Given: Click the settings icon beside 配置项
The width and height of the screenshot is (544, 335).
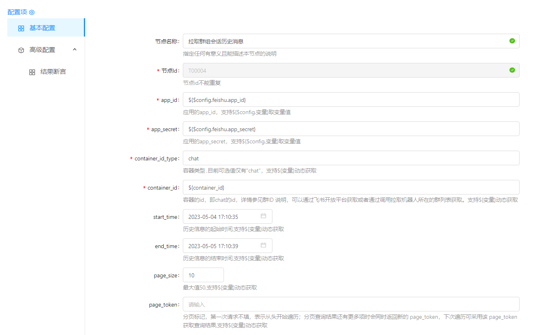Looking at the screenshot, I should (32, 12).
